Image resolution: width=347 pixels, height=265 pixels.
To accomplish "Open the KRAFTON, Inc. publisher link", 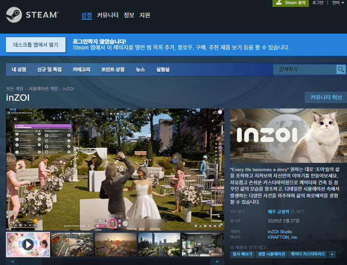I will [283, 237].
